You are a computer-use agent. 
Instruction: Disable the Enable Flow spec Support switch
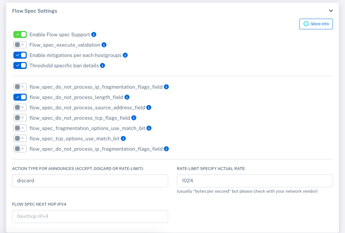click(20, 34)
